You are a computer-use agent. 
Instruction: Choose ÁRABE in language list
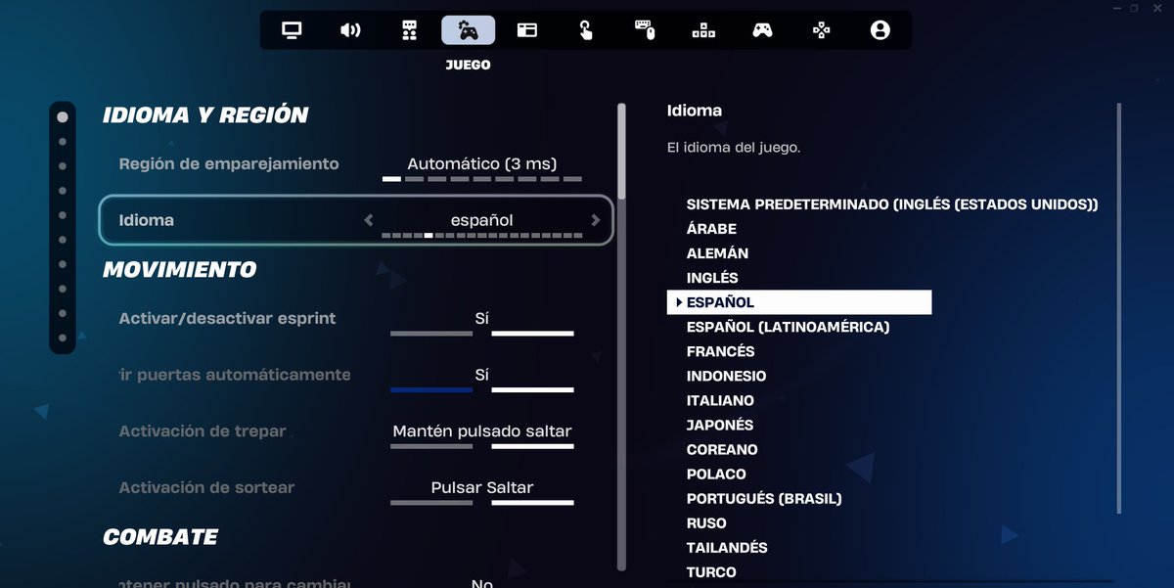(711, 229)
